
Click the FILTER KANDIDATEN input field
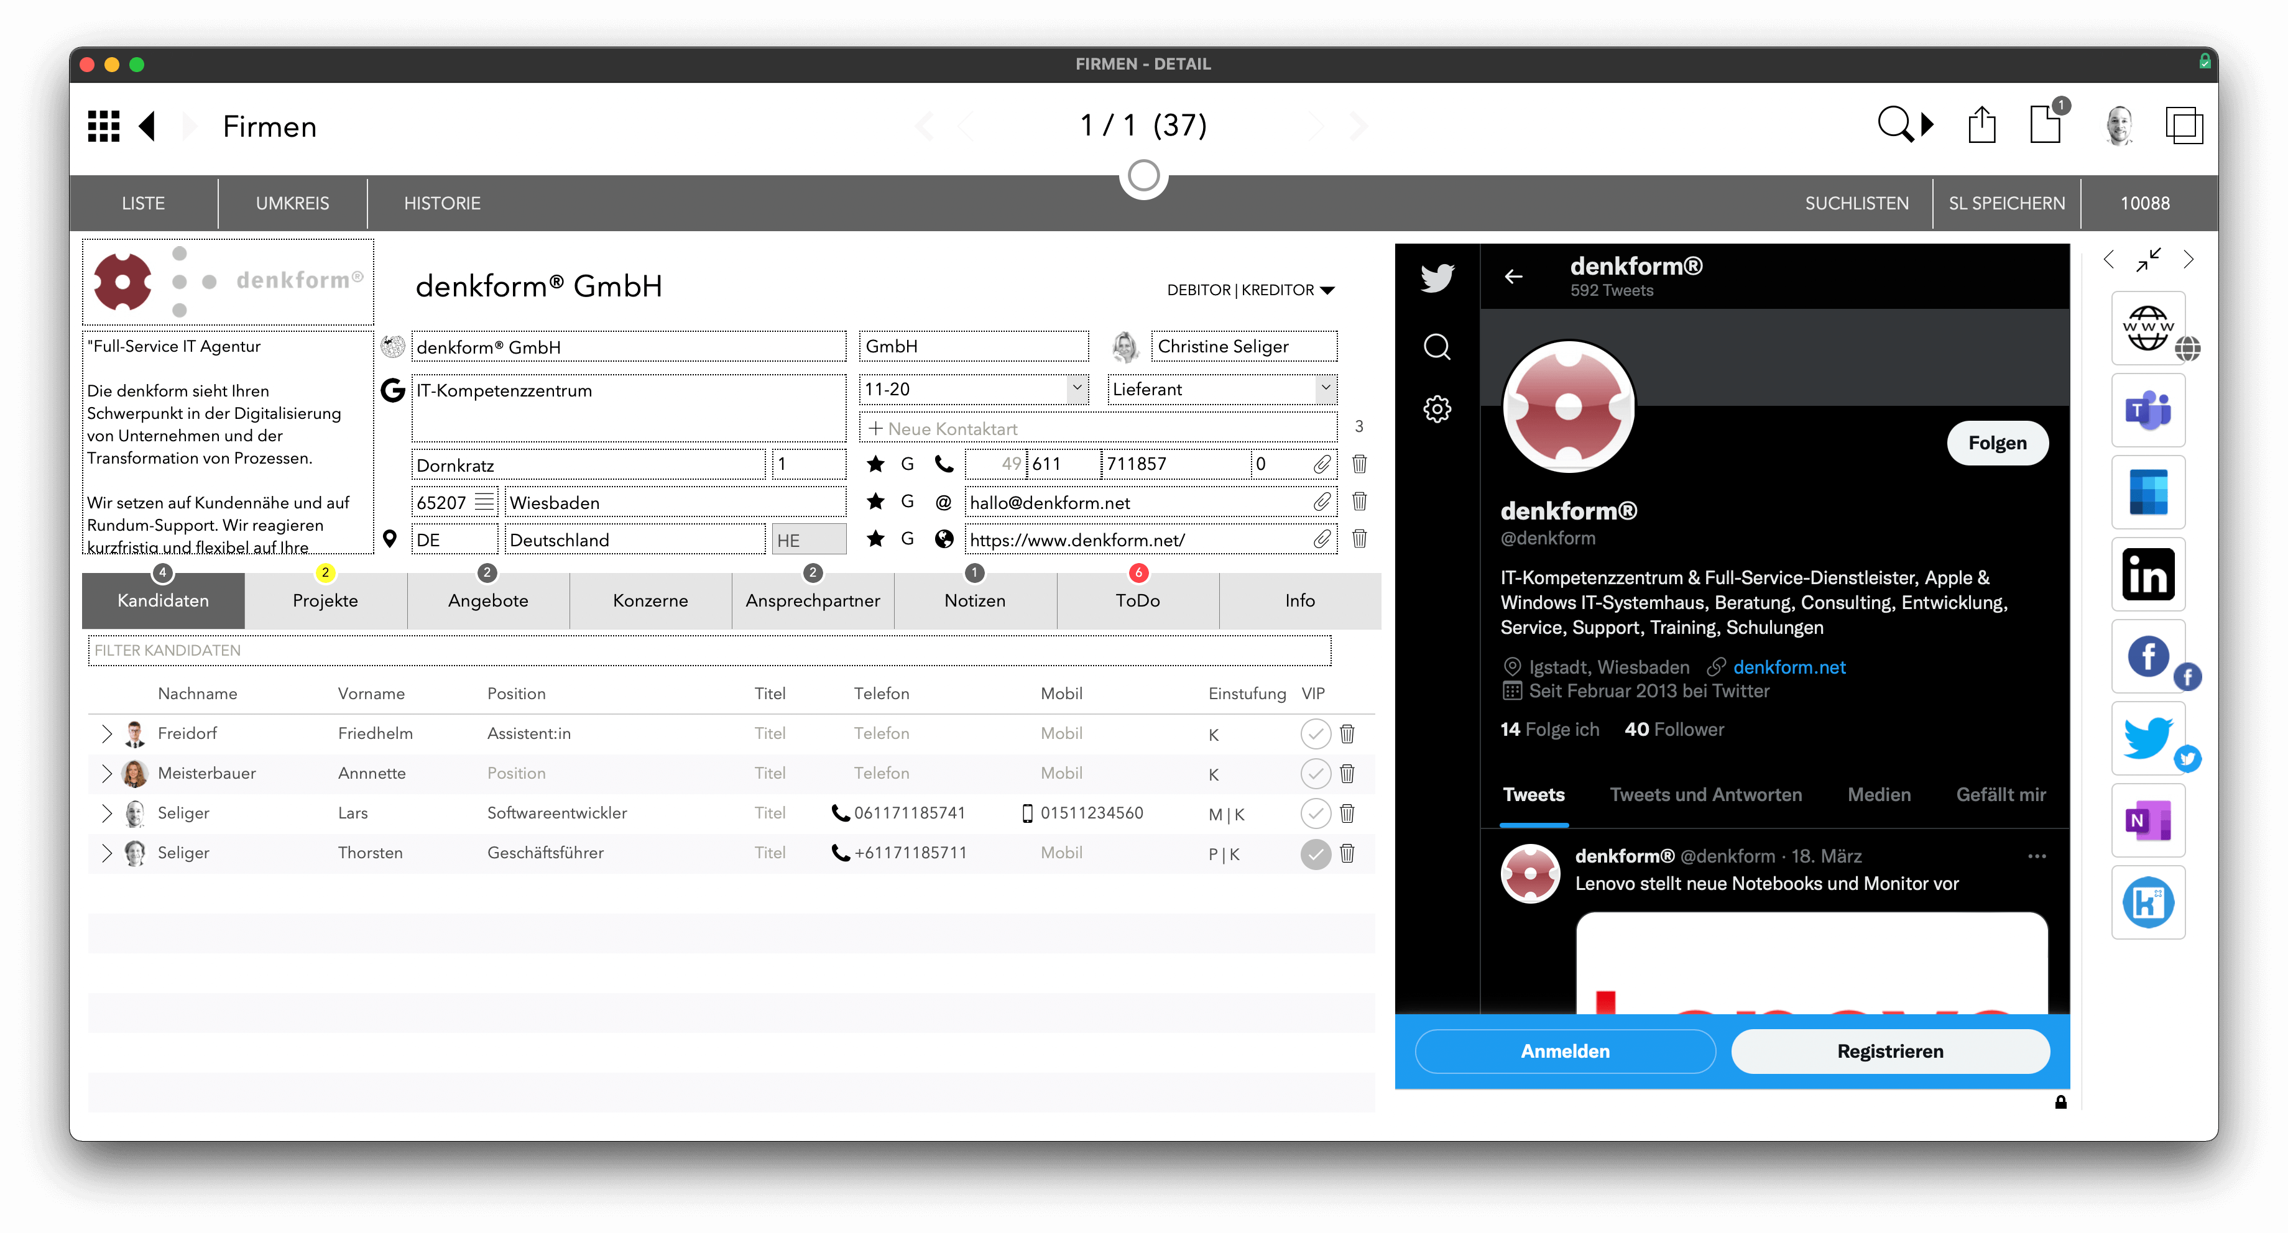pos(709,650)
